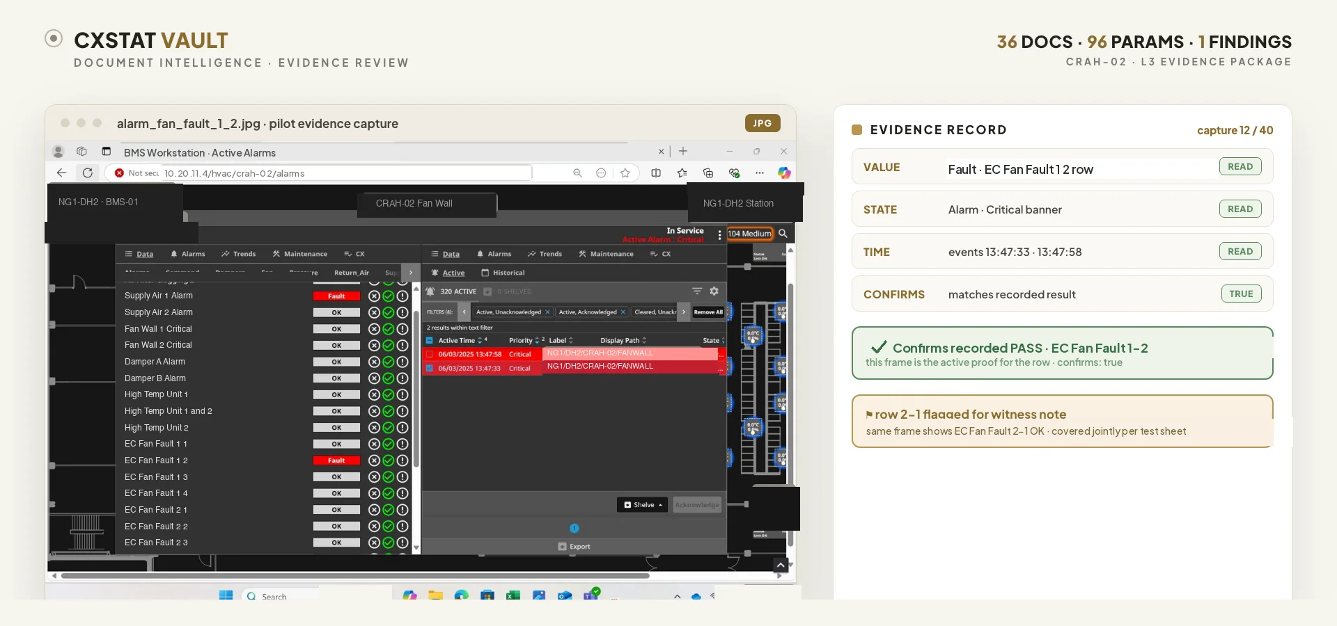Open the three-dot menu beside In Service
Screen dimensions: 1337x626
(x=719, y=235)
